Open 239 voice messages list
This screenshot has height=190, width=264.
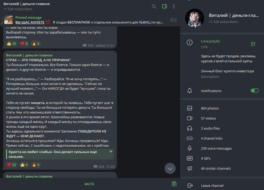[x=216, y=148]
